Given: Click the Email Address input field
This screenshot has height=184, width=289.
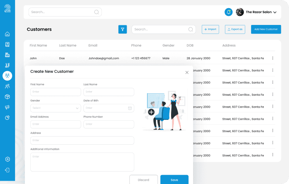Looking at the screenshot, I should point(56,124).
